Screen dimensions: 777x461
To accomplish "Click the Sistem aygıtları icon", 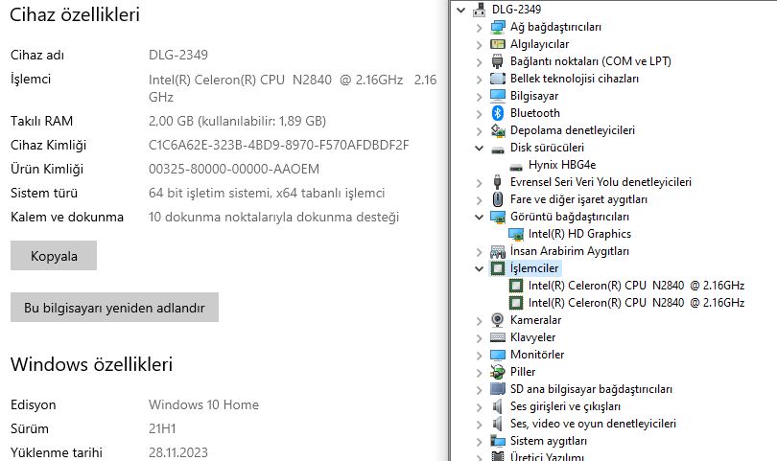I will point(498,441).
